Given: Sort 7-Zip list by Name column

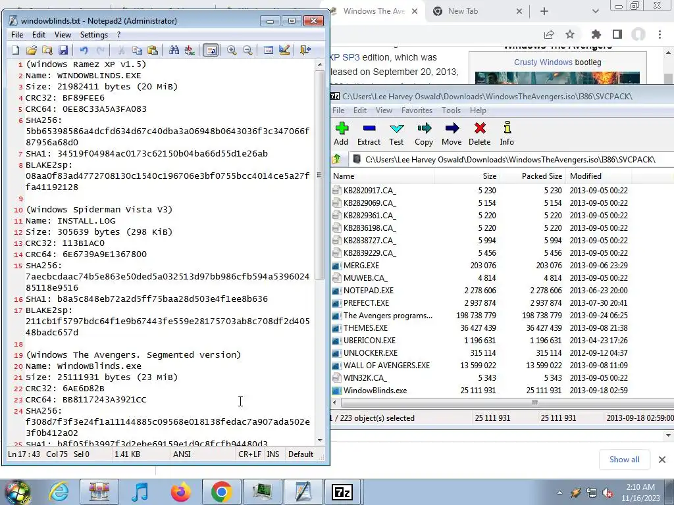Looking at the screenshot, I should point(382,176).
